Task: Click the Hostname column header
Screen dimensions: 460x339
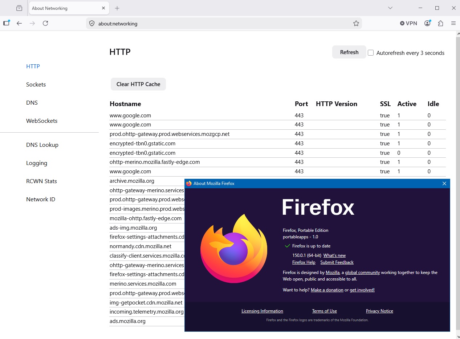Action: click(x=125, y=104)
